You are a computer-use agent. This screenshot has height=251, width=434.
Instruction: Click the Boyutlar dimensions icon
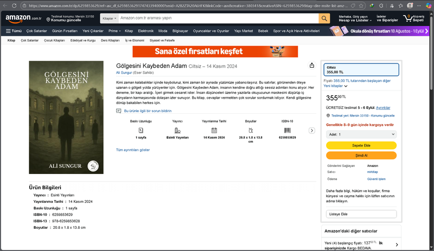pyautogui.click(x=251, y=130)
